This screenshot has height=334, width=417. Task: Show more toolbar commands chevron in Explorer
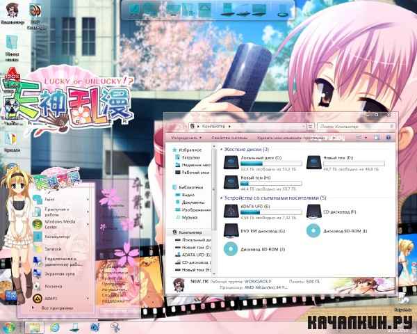[334, 138]
